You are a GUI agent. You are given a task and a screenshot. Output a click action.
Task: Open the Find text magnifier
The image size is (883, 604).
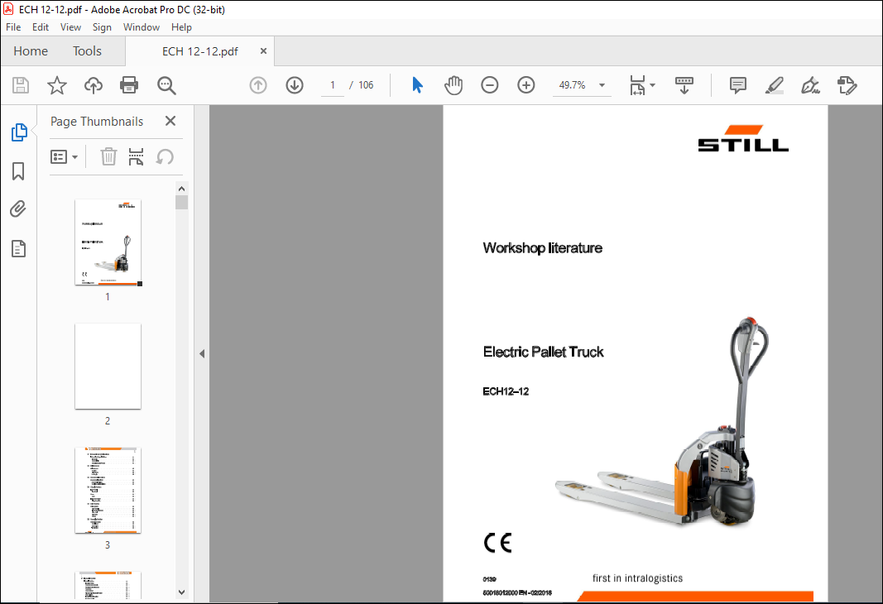coord(166,85)
